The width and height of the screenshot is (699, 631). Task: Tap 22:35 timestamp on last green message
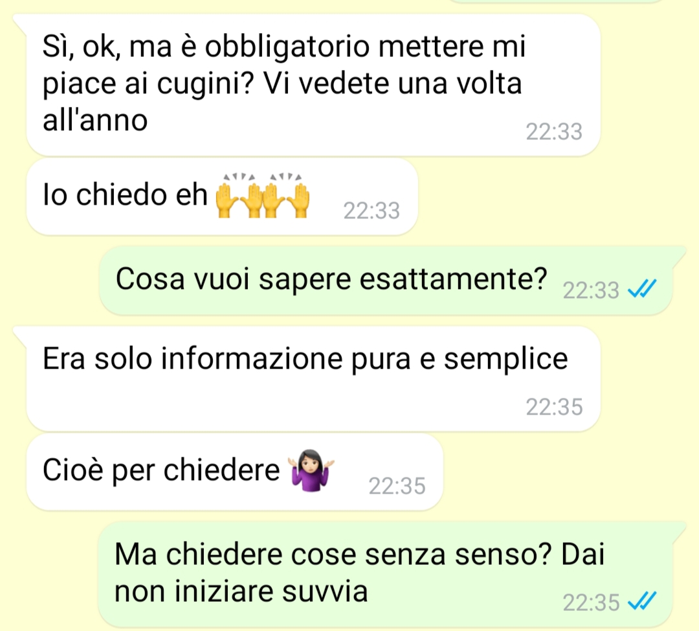591,603
